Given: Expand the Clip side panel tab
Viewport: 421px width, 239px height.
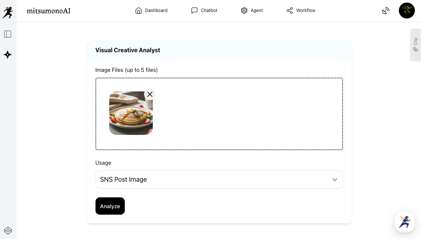Looking at the screenshot, I should (416, 45).
